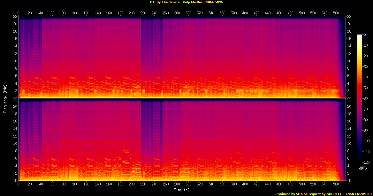The image size is (373, 196).
Task: Click the "-120" color scale label
Action: point(366,162)
